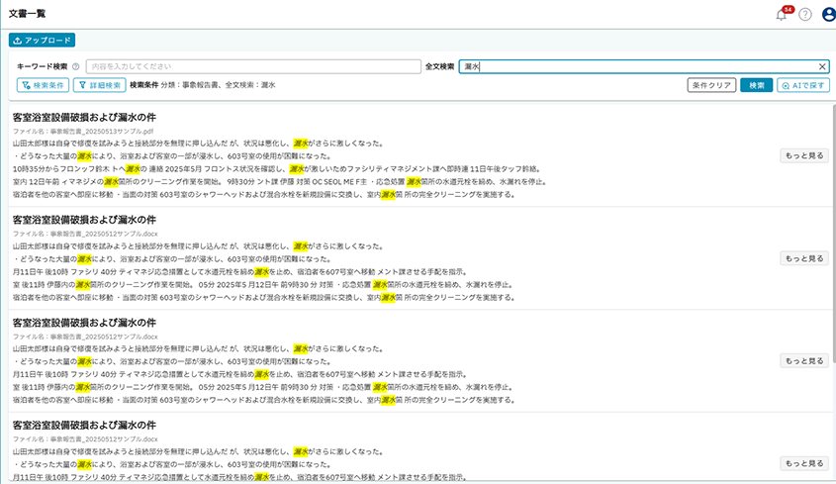Focus the 全文検索 input containing 漏水
This screenshot has width=836, height=484.
[644, 66]
